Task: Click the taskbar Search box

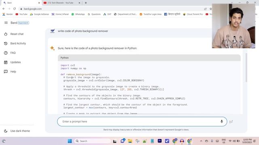Action: [93, 141]
